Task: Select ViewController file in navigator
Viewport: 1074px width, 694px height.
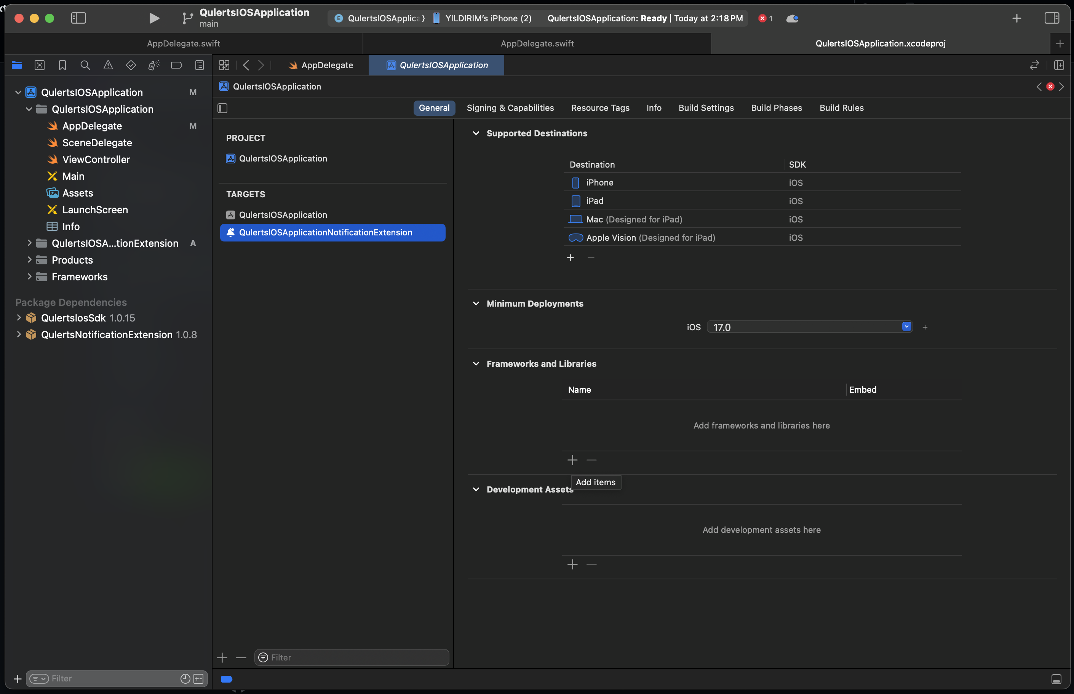Action: click(x=96, y=160)
